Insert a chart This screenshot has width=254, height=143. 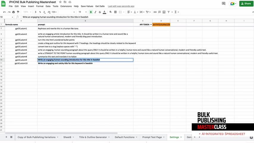click(x=164, y=12)
